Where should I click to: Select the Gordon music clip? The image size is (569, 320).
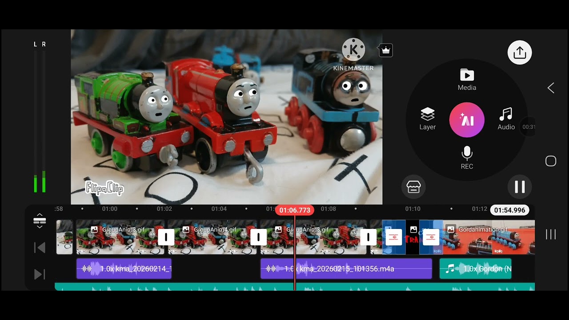point(475,268)
